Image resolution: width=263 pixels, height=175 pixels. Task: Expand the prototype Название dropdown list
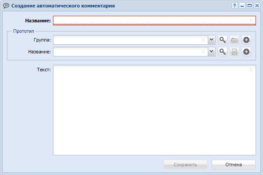211,52
